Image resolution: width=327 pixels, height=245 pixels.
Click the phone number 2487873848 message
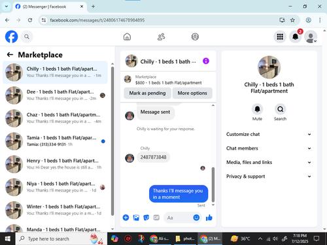153,157
